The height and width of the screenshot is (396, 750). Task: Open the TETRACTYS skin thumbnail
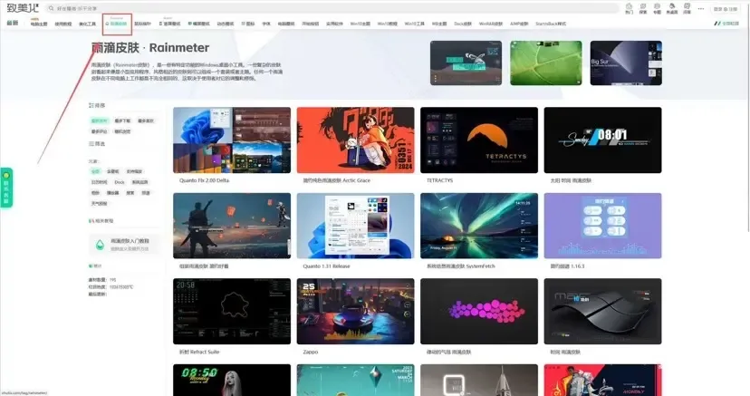[479, 140]
